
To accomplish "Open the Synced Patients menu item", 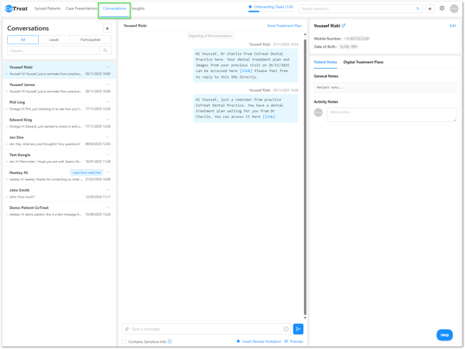I will click(x=47, y=8).
